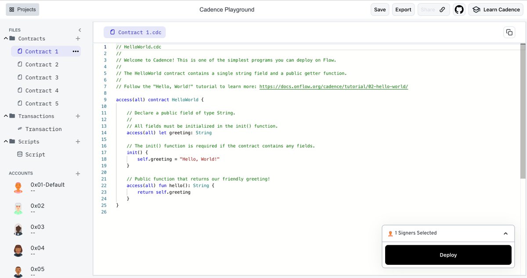Click the Scripts folder icon

(12, 142)
